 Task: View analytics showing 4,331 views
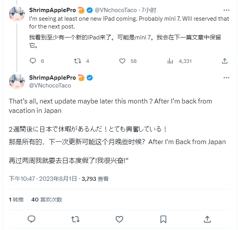coord(179,61)
